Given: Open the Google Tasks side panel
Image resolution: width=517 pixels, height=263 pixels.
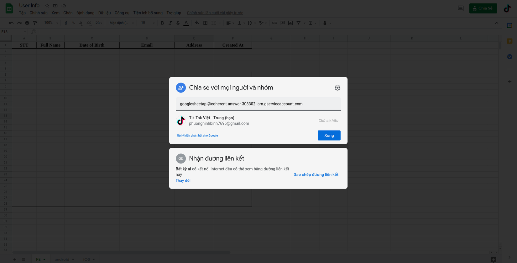Looking at the screenshot, I should pos(510,57).
